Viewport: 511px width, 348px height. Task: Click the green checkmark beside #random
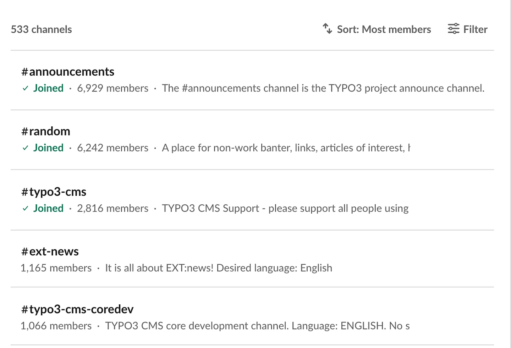click(25, 148)
